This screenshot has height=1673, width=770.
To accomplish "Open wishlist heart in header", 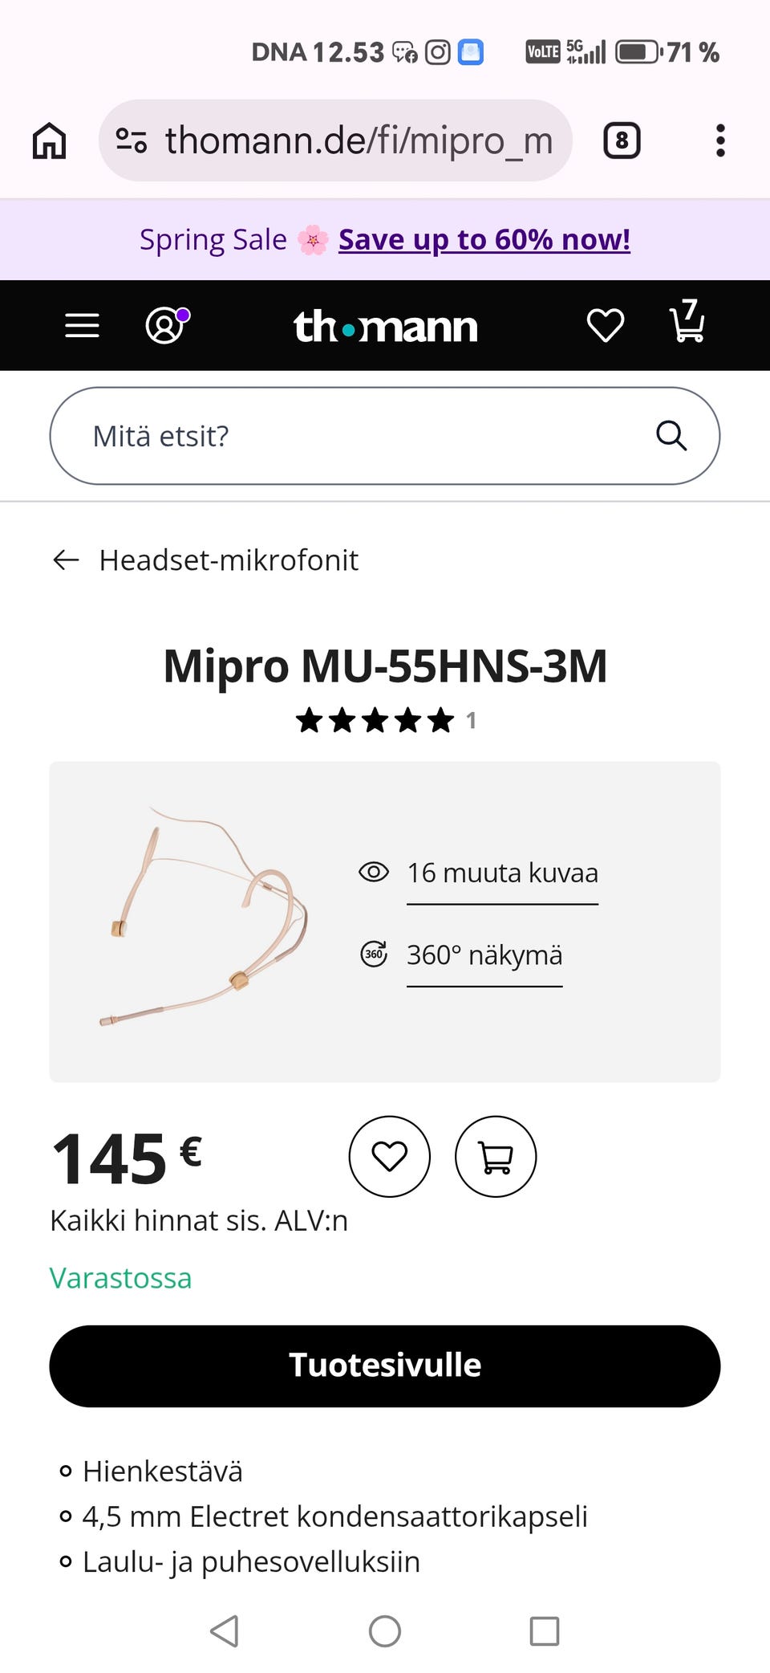I will click(x=605, y=326).
